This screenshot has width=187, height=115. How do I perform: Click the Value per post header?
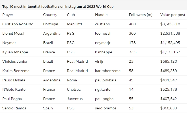pos(173,15)
